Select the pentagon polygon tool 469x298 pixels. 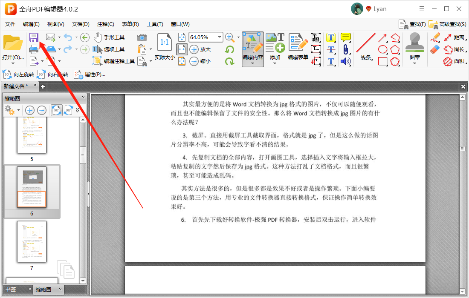(395, 49)
